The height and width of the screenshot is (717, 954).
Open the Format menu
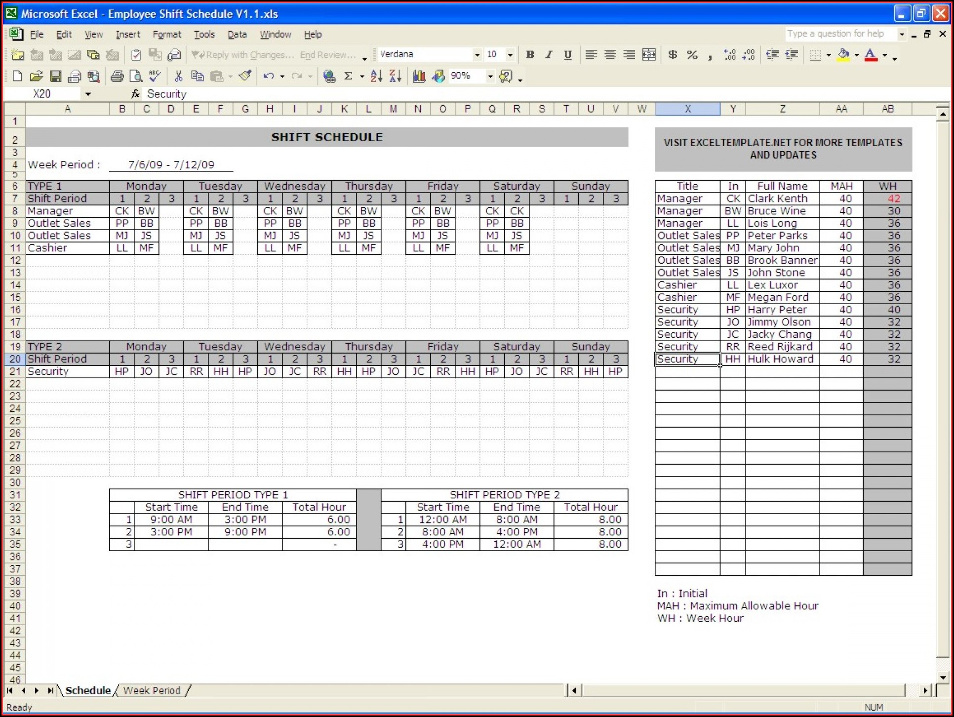point(166,35)
